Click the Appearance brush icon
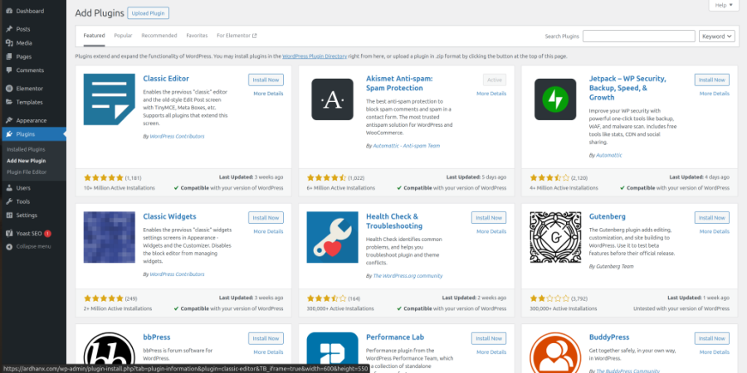 point(9,120)
